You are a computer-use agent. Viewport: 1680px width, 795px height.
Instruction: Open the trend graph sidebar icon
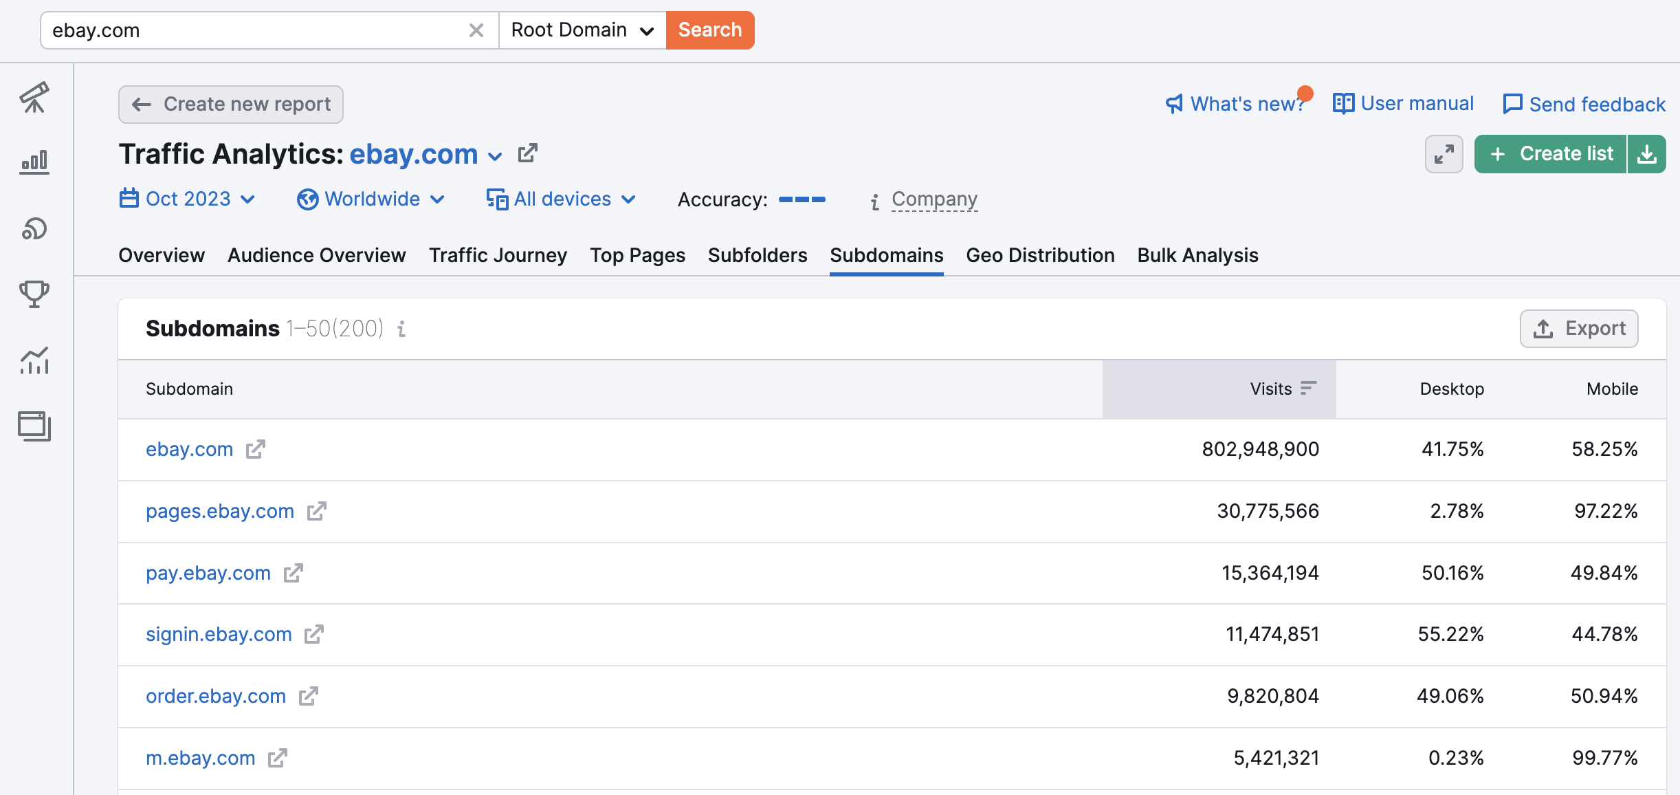click(34, 360)
